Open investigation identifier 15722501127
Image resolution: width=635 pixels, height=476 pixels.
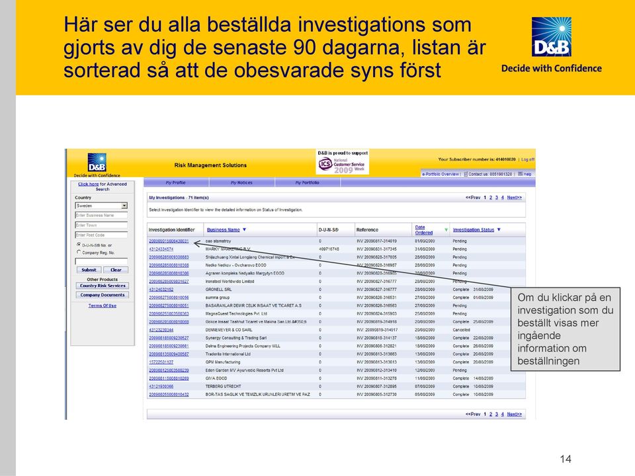coord(161,362)
